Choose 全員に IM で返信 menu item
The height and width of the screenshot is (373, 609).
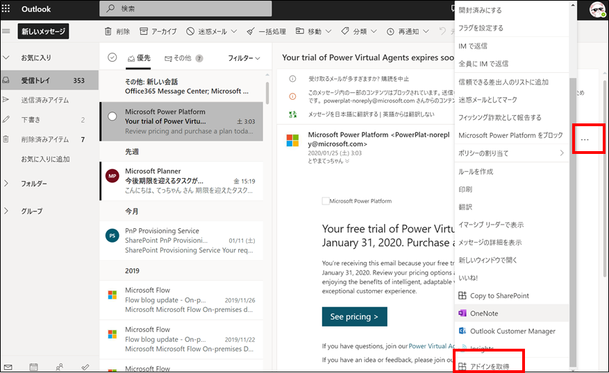(x=512, y=64)
